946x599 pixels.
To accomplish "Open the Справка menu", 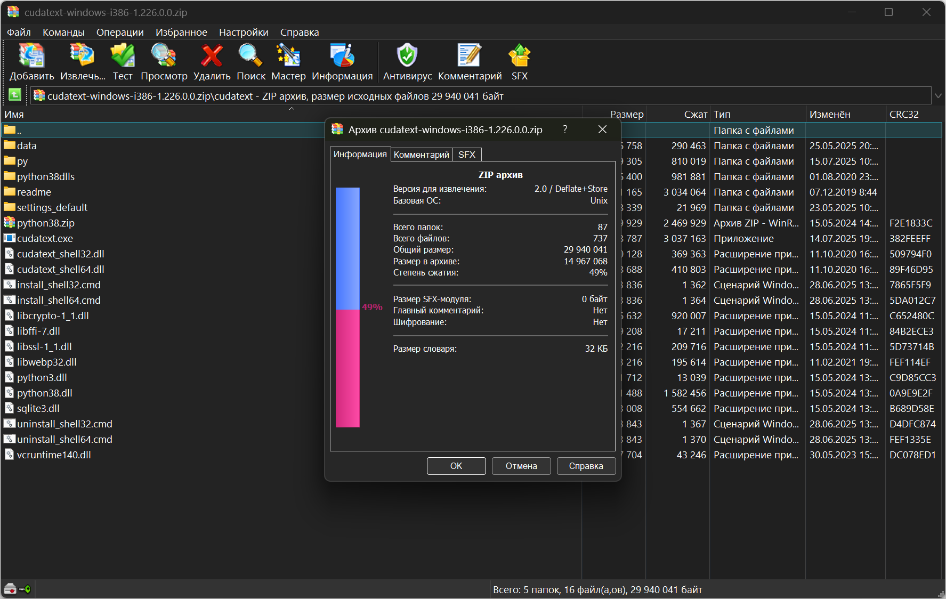I will coord(300,32).
